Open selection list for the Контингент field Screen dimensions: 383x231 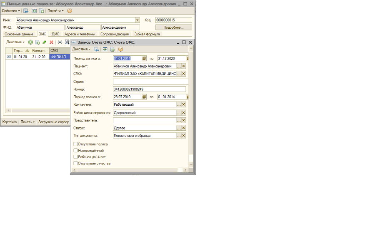(179, 104)
